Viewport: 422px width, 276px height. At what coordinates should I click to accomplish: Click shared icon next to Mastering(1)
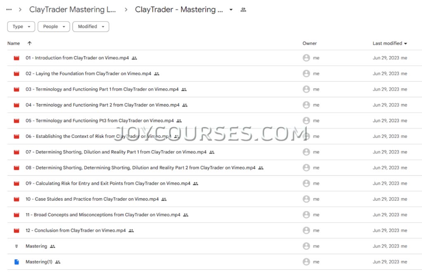(58, 262)
